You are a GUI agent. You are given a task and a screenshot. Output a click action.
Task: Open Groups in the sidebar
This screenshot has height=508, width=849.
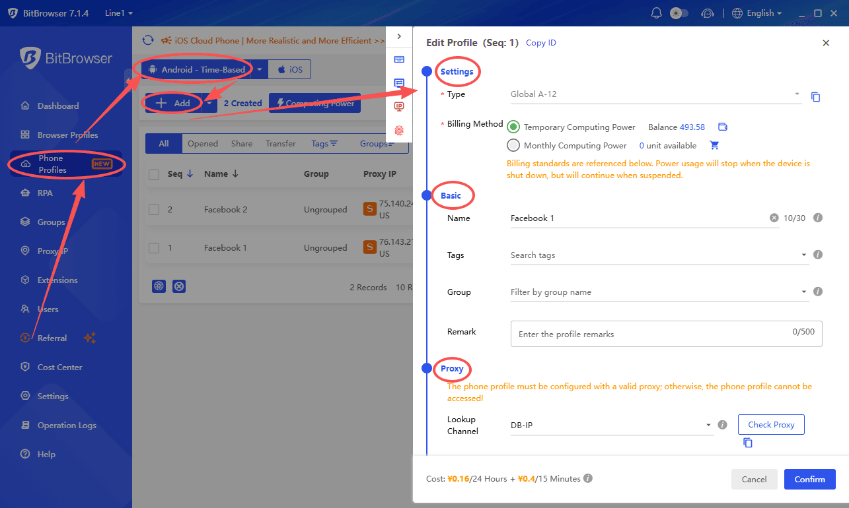[x=51, y=222]
